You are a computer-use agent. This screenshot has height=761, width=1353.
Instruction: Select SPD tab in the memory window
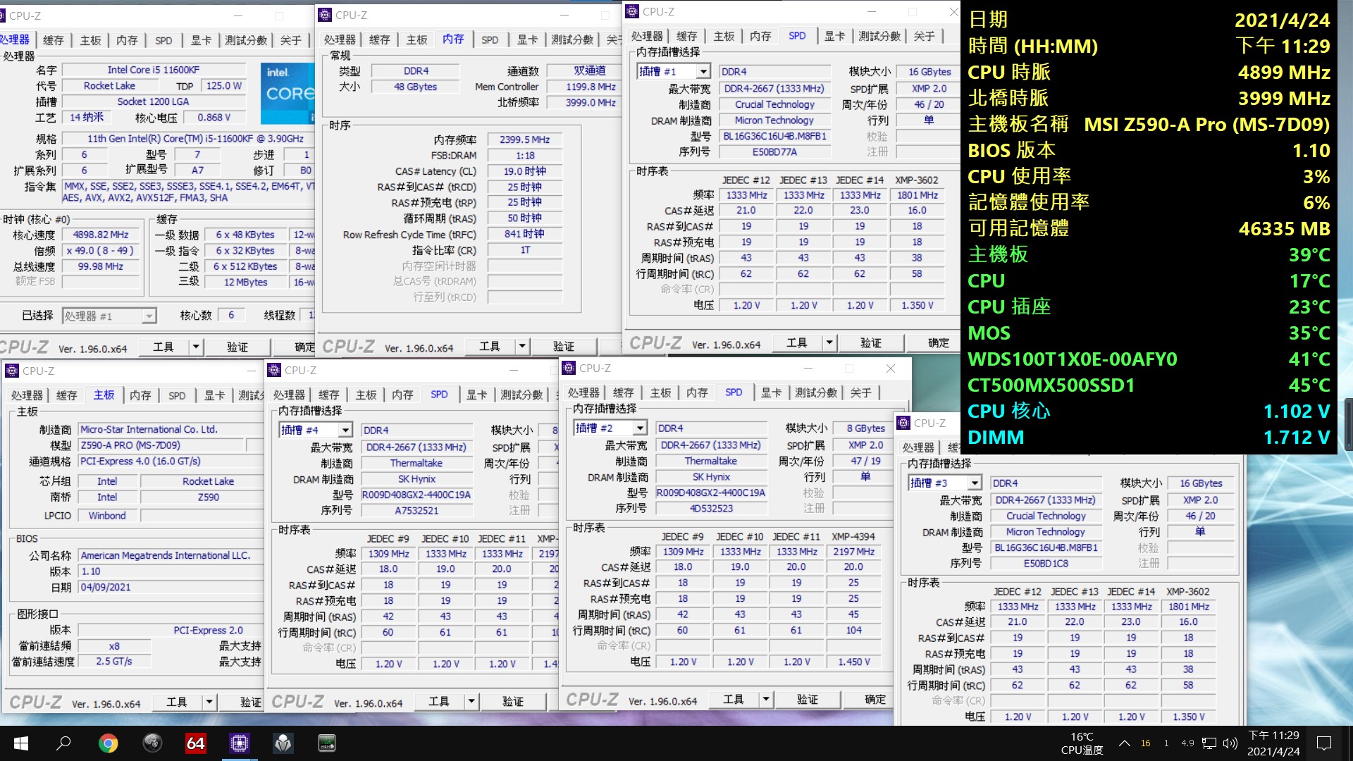490,39
